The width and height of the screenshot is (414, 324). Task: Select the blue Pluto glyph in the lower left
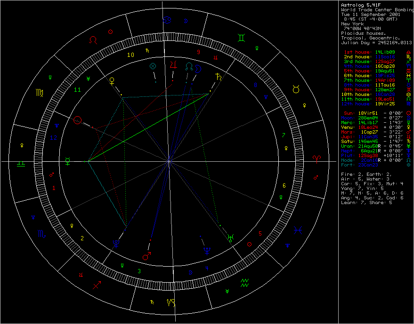[116, 243]
